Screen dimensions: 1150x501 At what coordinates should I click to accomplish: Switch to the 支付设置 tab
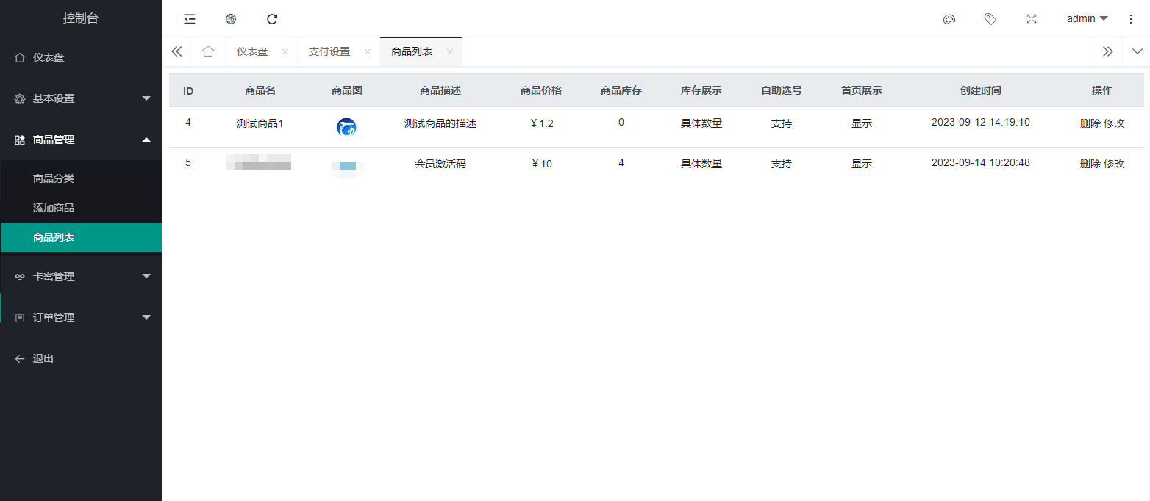coord(329,51)
